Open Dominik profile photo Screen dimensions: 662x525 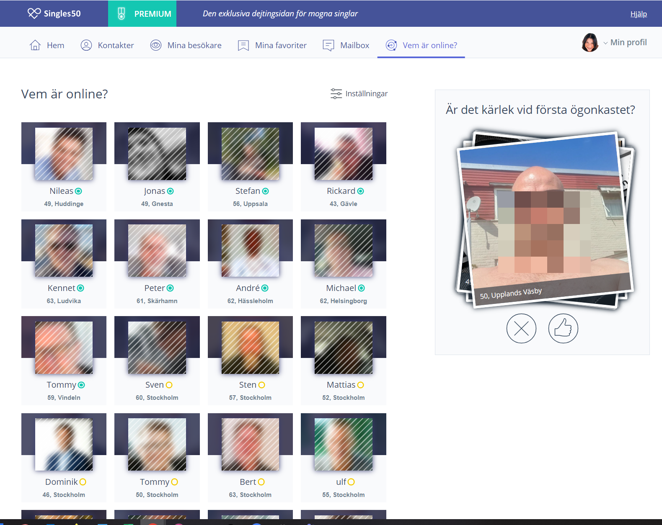(x=64, y=444)
